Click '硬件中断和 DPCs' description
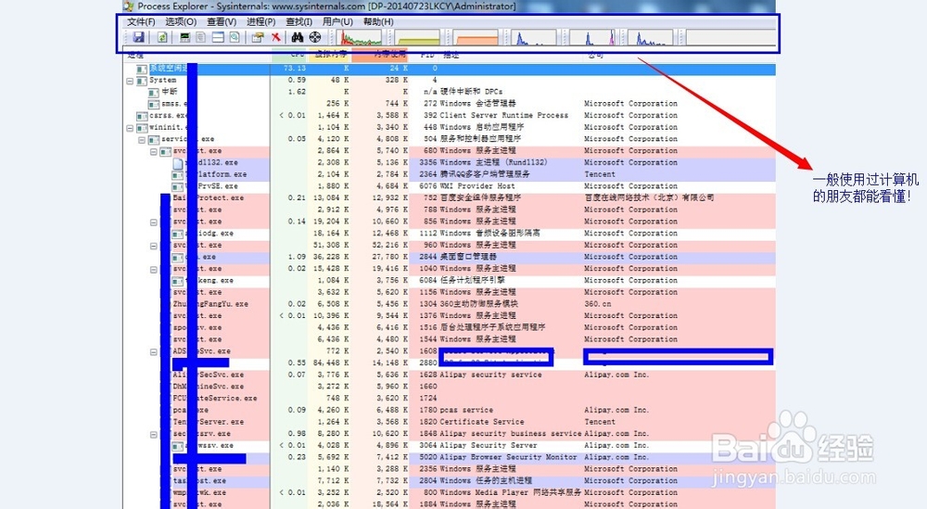 pos(471,92)
